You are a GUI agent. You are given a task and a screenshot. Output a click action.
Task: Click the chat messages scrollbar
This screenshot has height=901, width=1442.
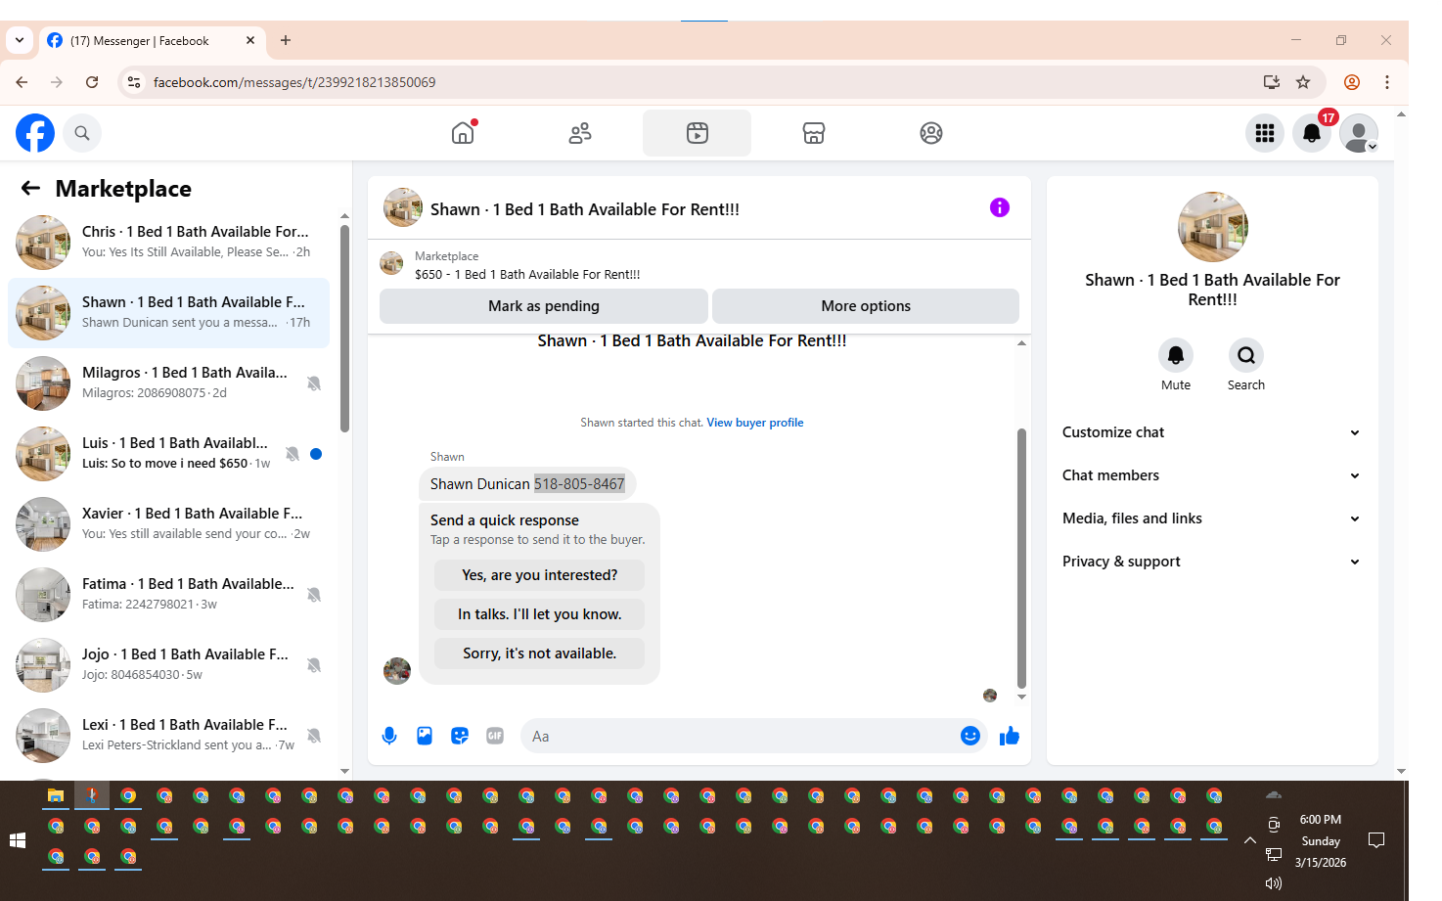(1021, 558)
